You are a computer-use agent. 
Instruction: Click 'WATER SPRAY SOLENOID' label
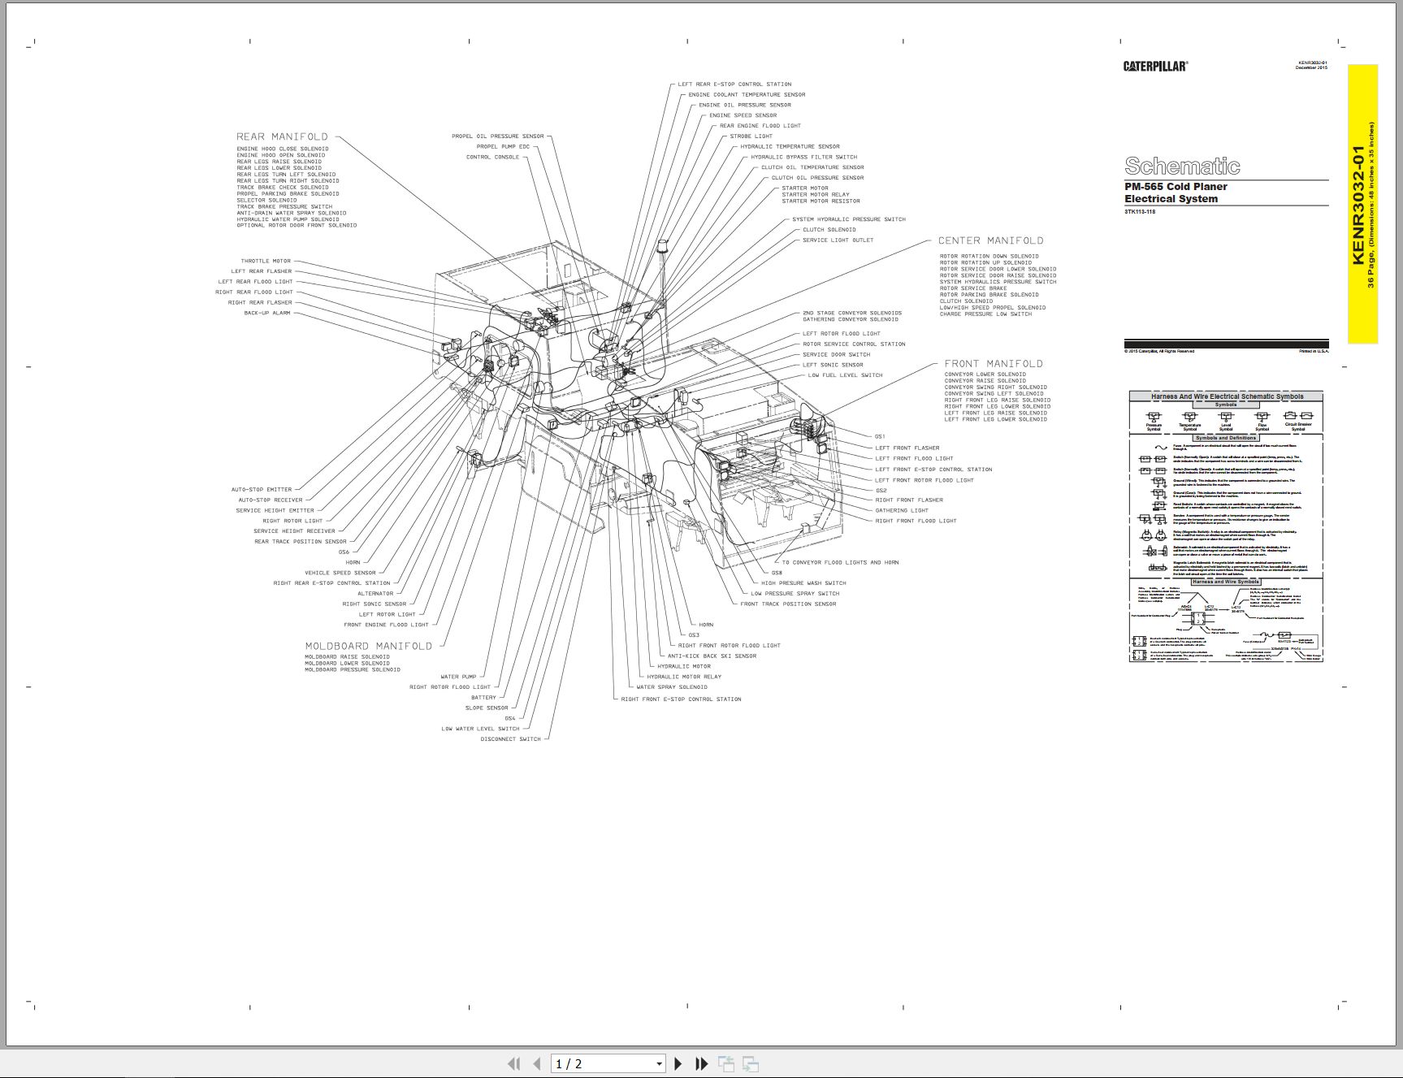tap(672, 687)
